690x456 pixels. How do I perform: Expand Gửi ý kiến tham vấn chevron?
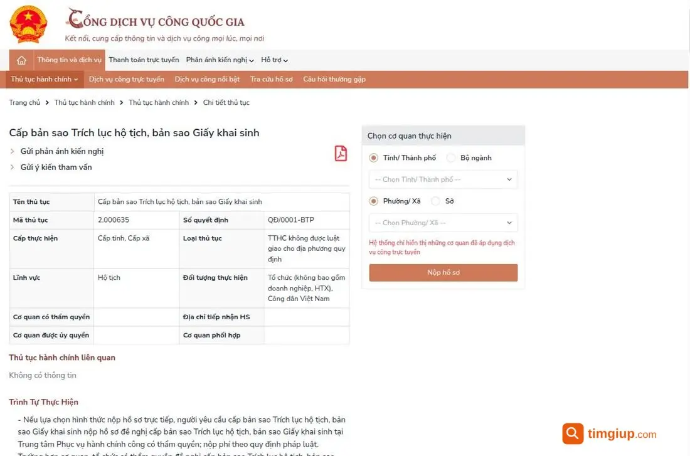(x=13, y=167)
